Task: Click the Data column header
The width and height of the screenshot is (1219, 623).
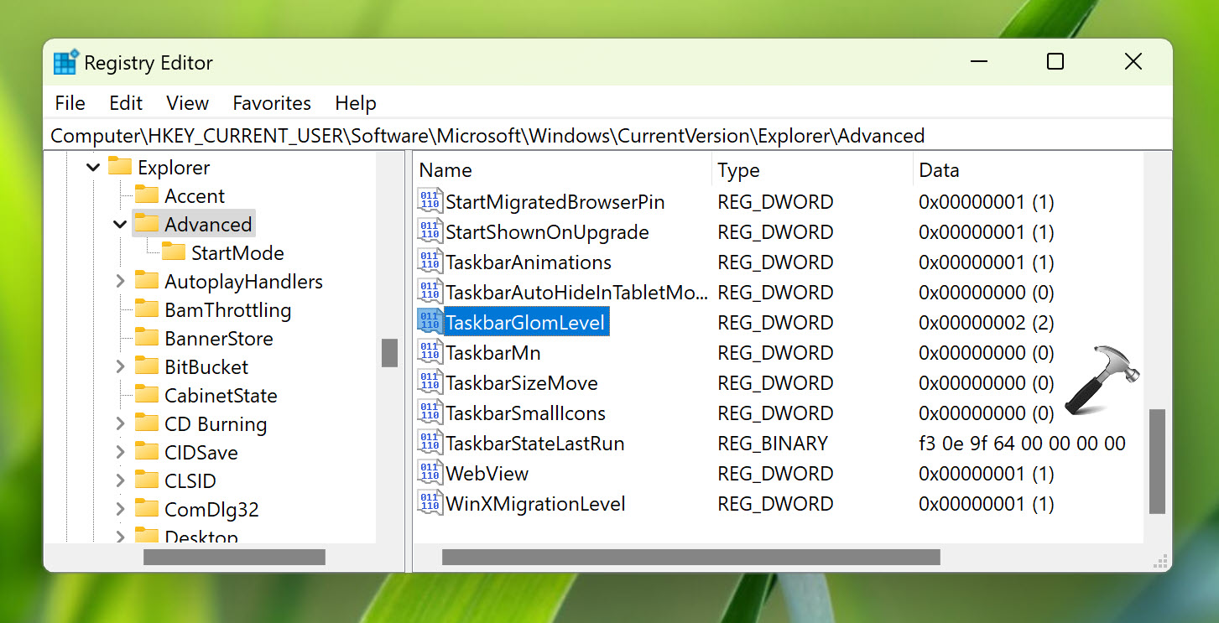Action: (939, 170)
